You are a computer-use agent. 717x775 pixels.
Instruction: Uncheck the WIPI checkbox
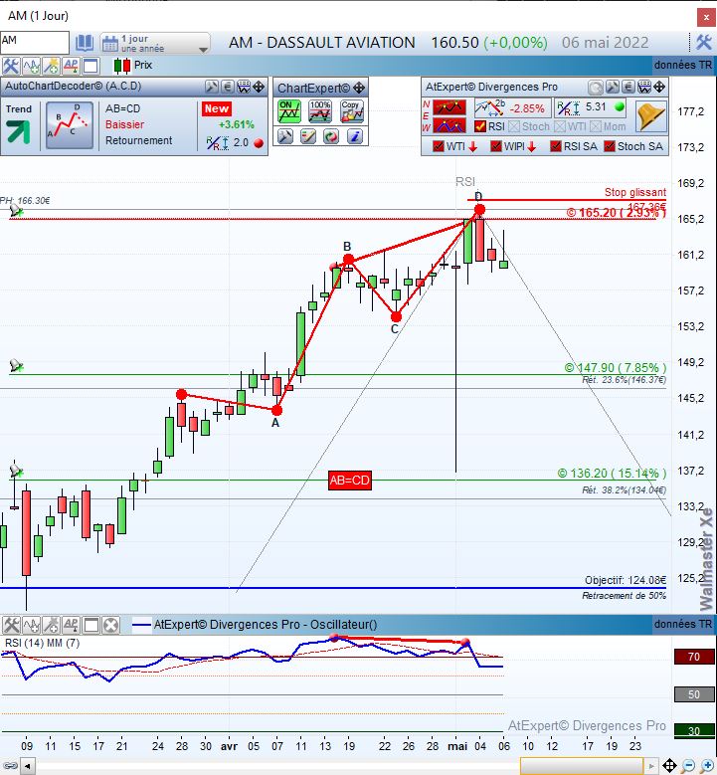tap(496, 146)
